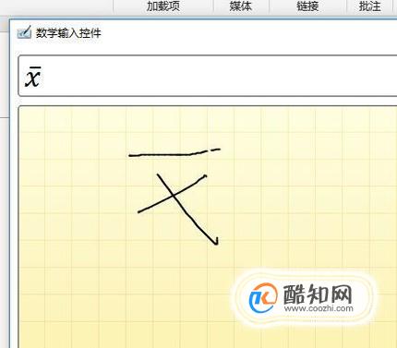Screen dimensions: 397x348
Task: Click the crossing point of handwritten x
Action: pyautogui.click(x=173, y=195)
